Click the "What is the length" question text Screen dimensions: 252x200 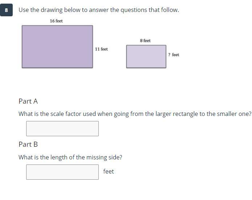point(70,157)
